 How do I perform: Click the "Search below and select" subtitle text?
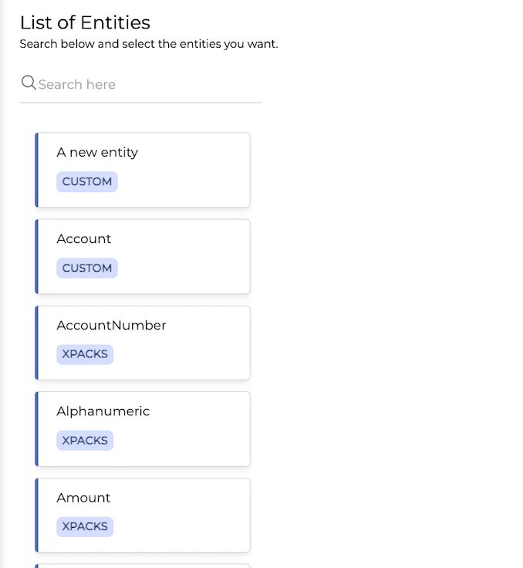(149, 44)
